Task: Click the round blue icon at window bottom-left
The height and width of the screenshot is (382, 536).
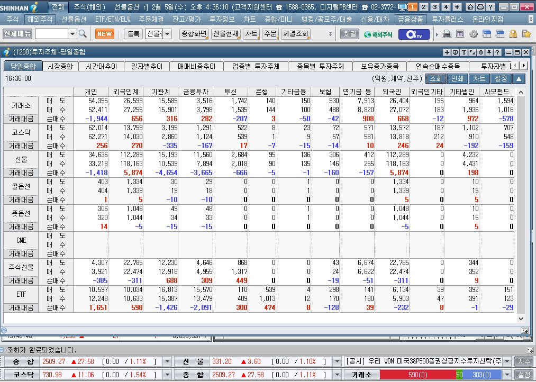Action: coord(4,330)
